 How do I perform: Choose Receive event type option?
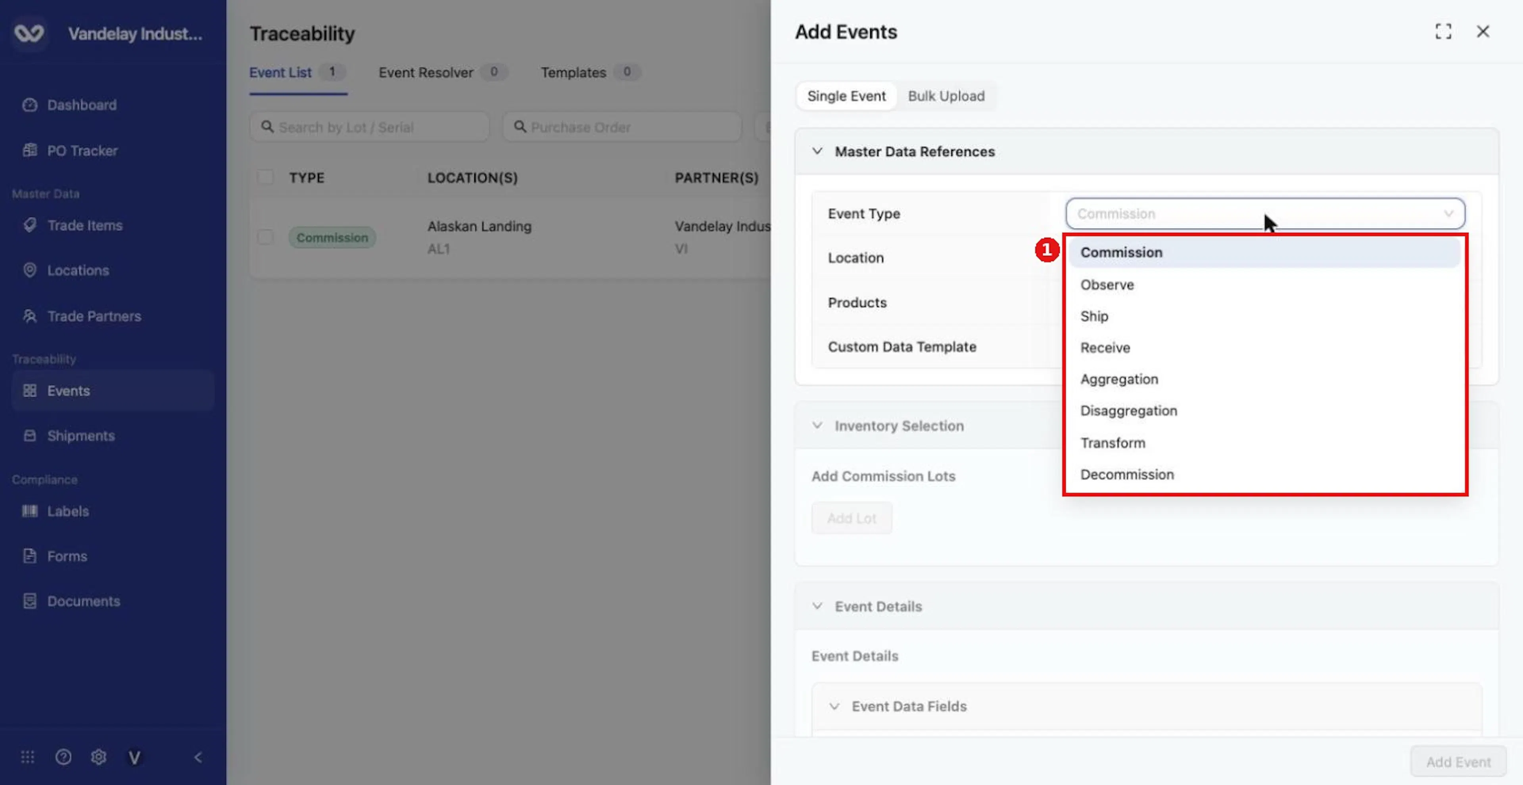(x=1265, y=347)
